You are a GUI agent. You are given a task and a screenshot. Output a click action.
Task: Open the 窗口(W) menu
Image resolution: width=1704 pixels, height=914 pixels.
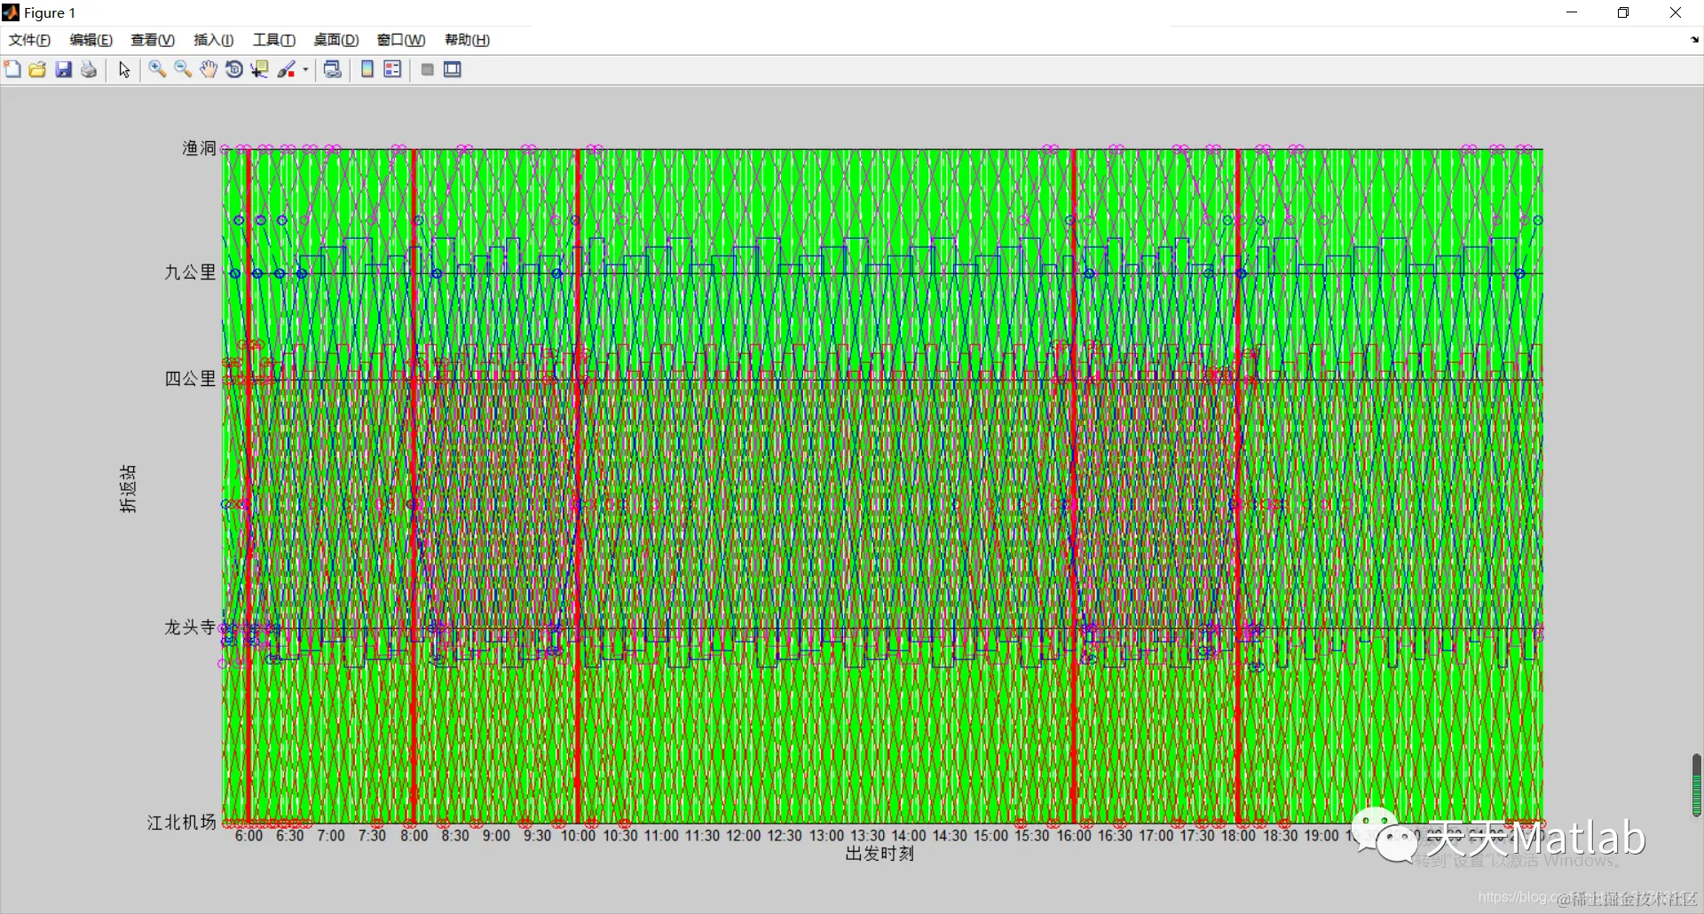(400, 40)
